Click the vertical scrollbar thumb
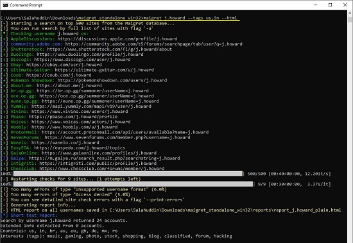Screen dimensions: 353x243 pos(350,19)
